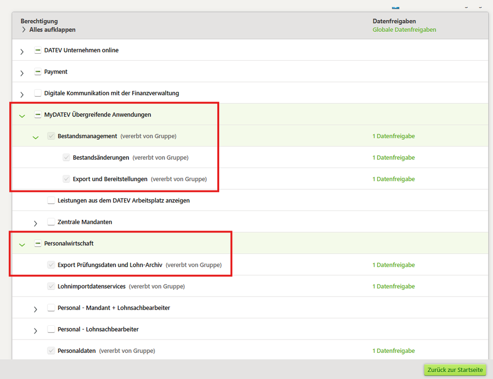
Task: Expand all via Alles aufklappen
Action: pos(49,30)
